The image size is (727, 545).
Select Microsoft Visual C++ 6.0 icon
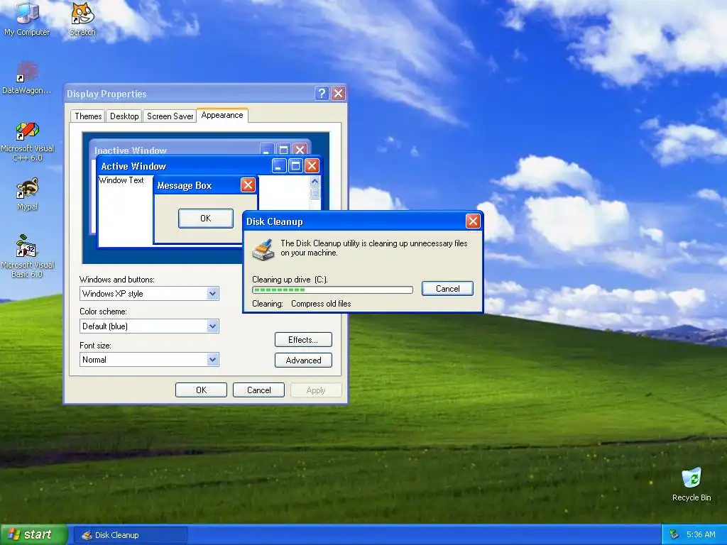coord(28,141)
